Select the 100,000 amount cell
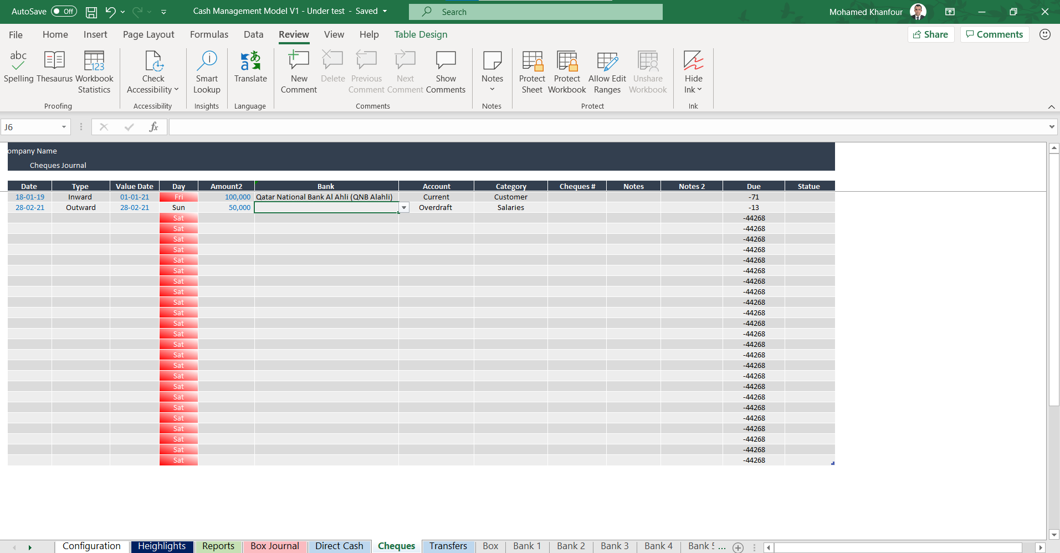 226,197
